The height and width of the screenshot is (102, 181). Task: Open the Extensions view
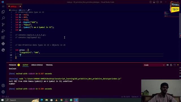(x=3, y=37)
